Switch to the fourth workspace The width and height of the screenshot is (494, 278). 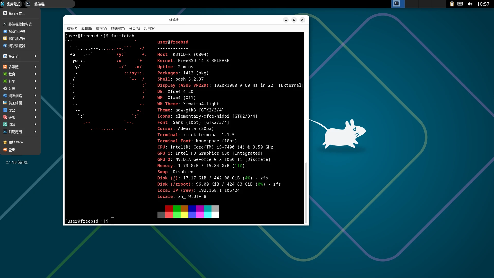[x=439, y=4]
